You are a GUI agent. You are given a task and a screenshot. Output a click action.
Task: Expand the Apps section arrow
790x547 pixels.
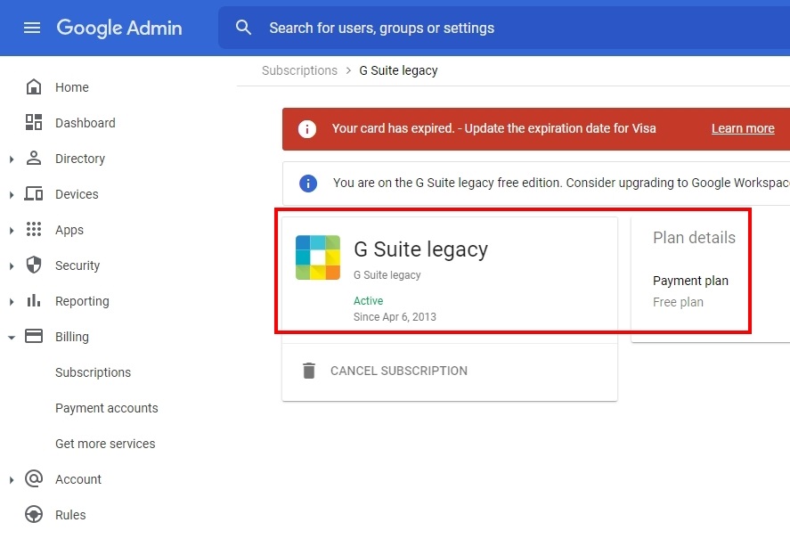[12, 231]
